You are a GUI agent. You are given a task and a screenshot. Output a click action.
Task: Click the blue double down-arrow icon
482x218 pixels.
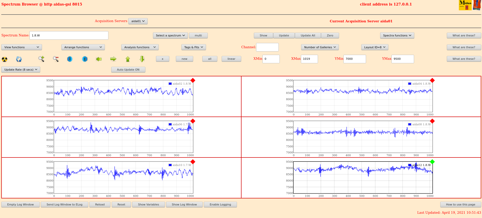tap(70, 59)
